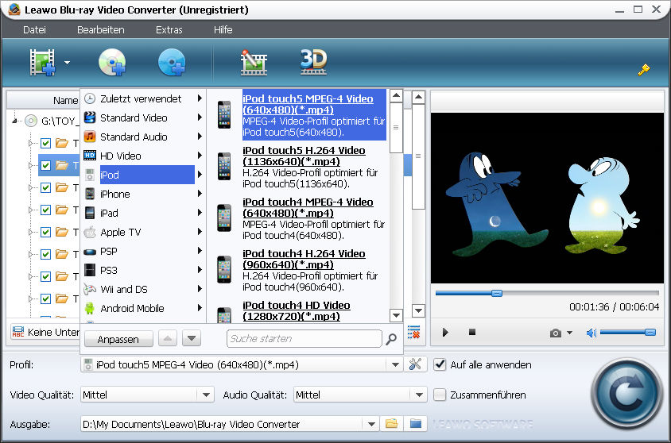Image resolution: width=671 pixels, height=443 pixels.
Task: Select Wii and DS category
Action: (143, 289)
